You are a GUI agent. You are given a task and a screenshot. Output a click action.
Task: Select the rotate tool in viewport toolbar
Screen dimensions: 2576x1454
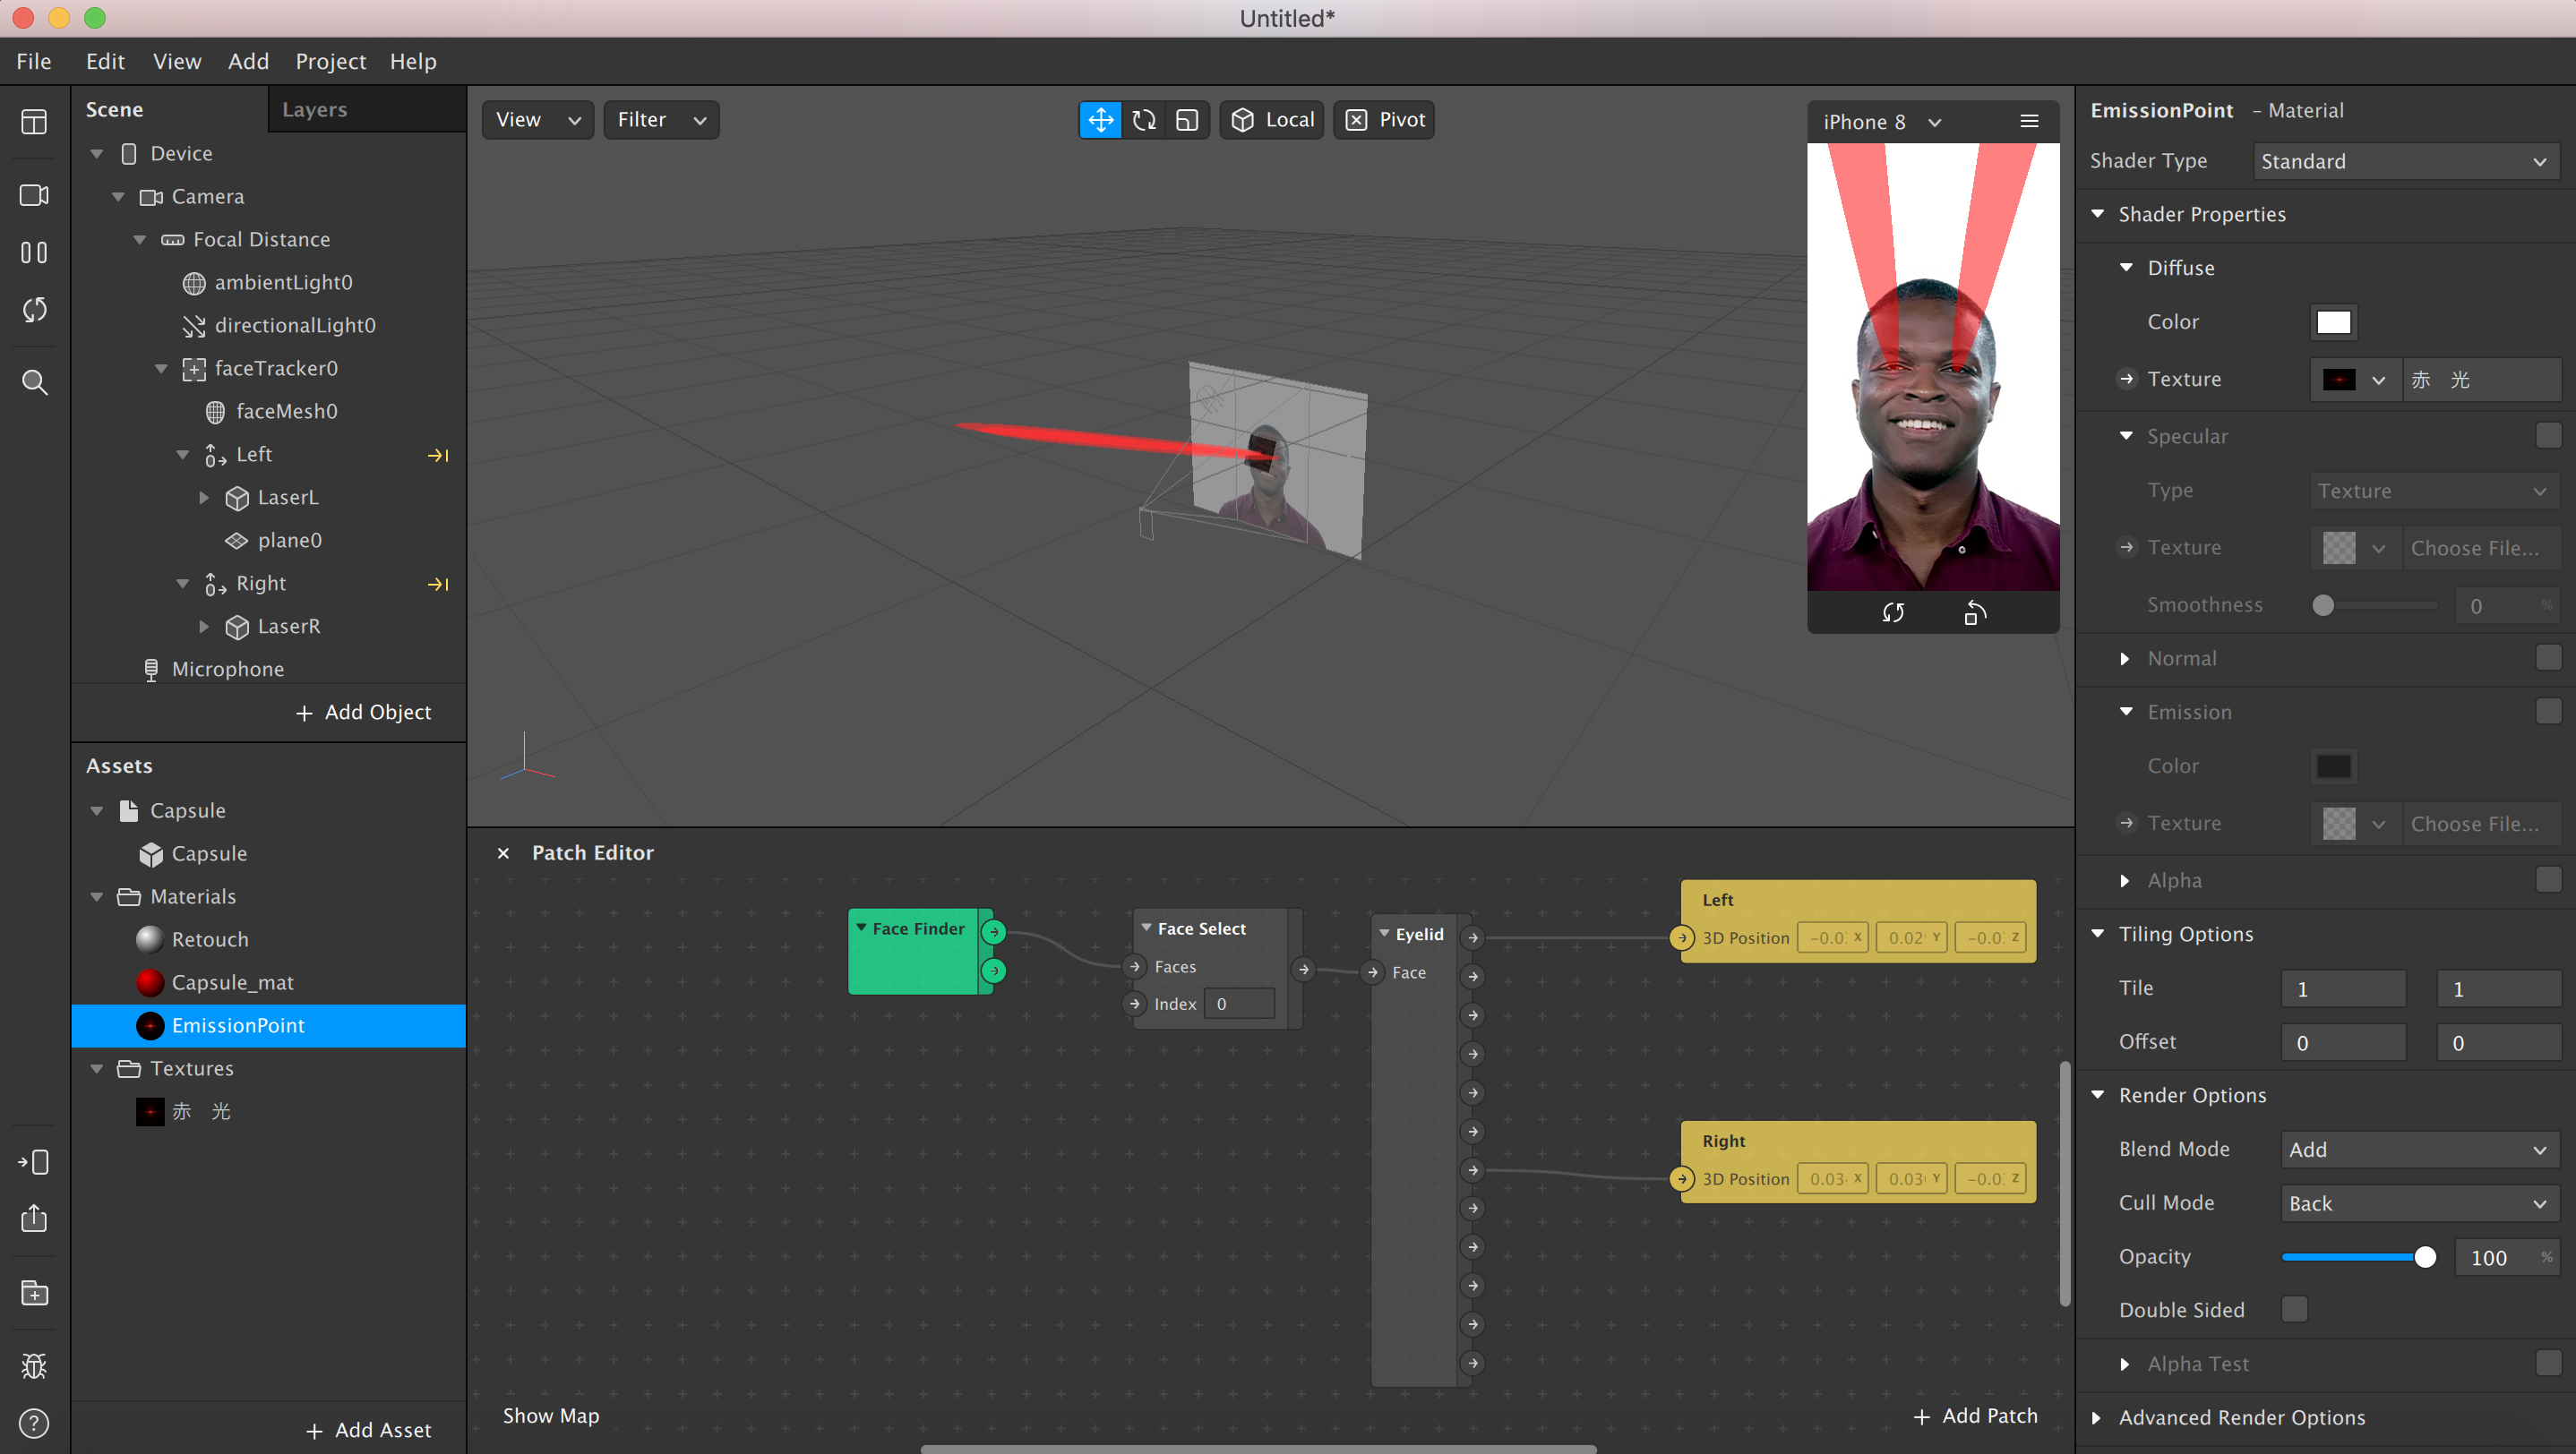point(1144,120)
